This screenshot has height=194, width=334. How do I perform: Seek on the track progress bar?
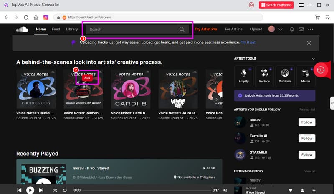click(x=147, y=190)
